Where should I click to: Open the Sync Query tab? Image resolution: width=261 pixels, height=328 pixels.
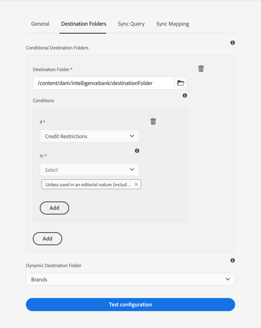[131, 24]
